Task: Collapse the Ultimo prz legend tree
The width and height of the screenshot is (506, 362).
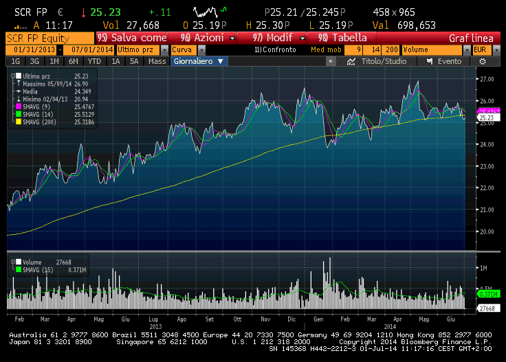Action: [x=12, y=76]
